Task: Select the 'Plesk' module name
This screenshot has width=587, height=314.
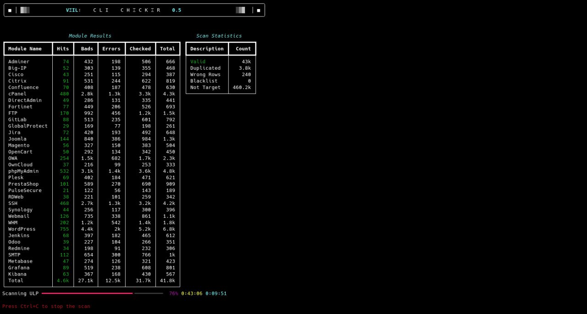Action: click(x=16, y=177)
